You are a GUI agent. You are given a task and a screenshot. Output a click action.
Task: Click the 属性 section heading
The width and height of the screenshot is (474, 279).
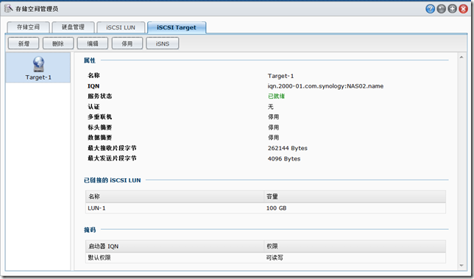90,60
